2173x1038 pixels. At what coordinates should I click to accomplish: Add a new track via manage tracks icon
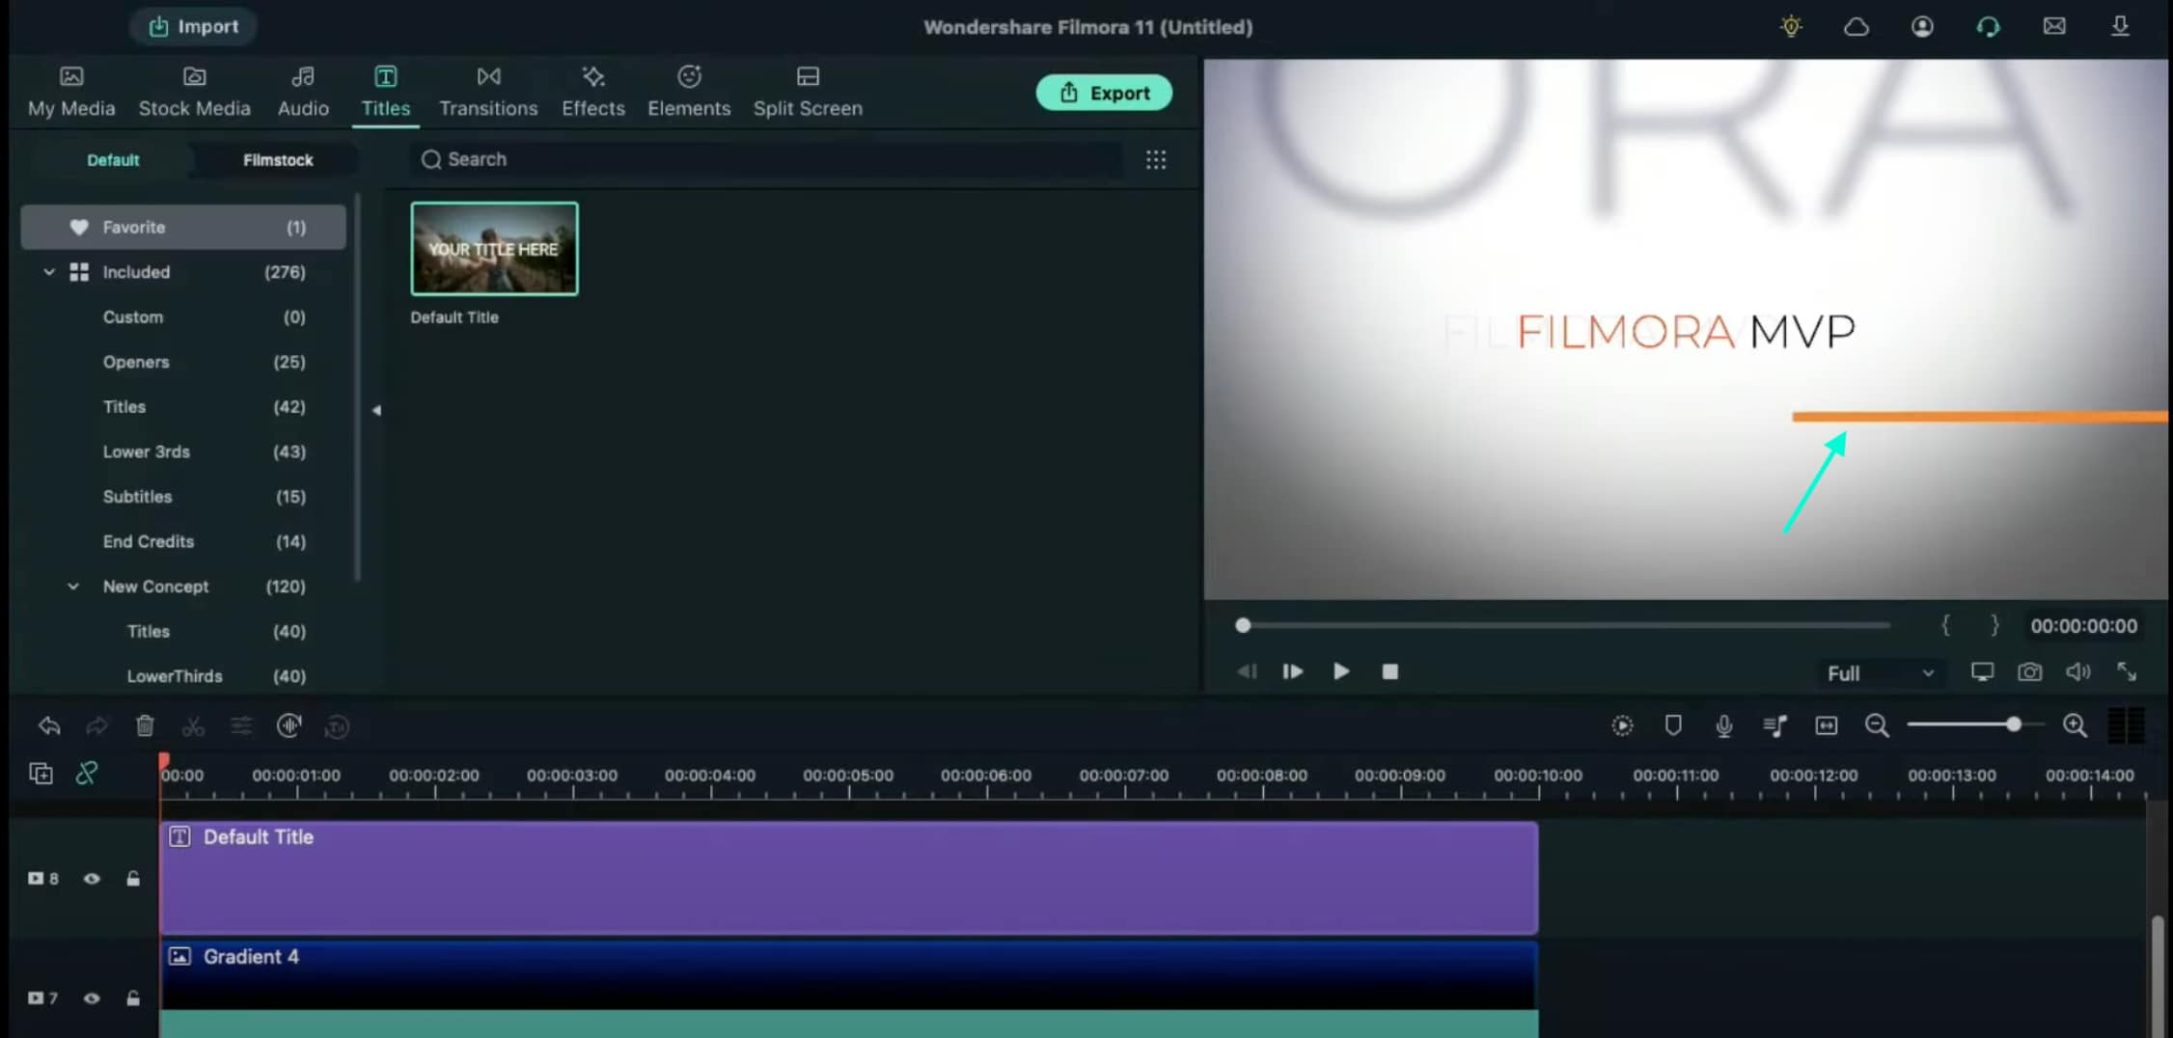(41, 774)
